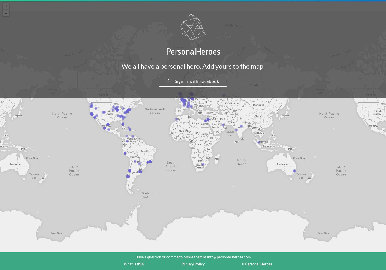Open the 'What is this?' footer link
The image size is (386, 270).
(x=134, y=264)
